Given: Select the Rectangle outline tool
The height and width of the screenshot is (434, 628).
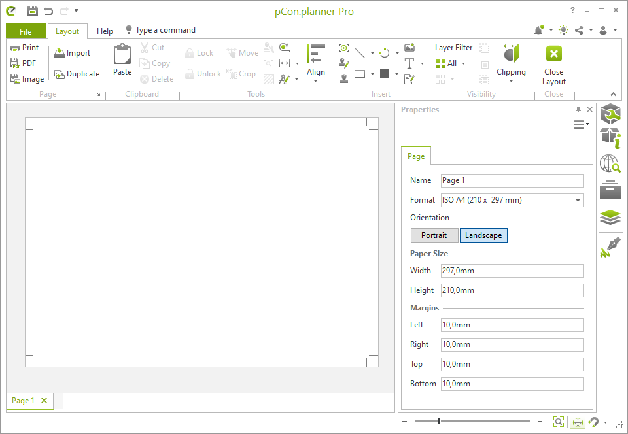Looking at the screenshot, I should click(x=360, y=74).
